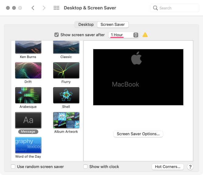This screenshot has height=175, width=203.
Task: Go back with the left chevron arrow
Action: (x=33, y=8)
